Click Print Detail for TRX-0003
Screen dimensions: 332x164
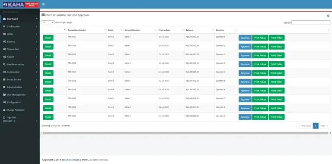[277, 64]
